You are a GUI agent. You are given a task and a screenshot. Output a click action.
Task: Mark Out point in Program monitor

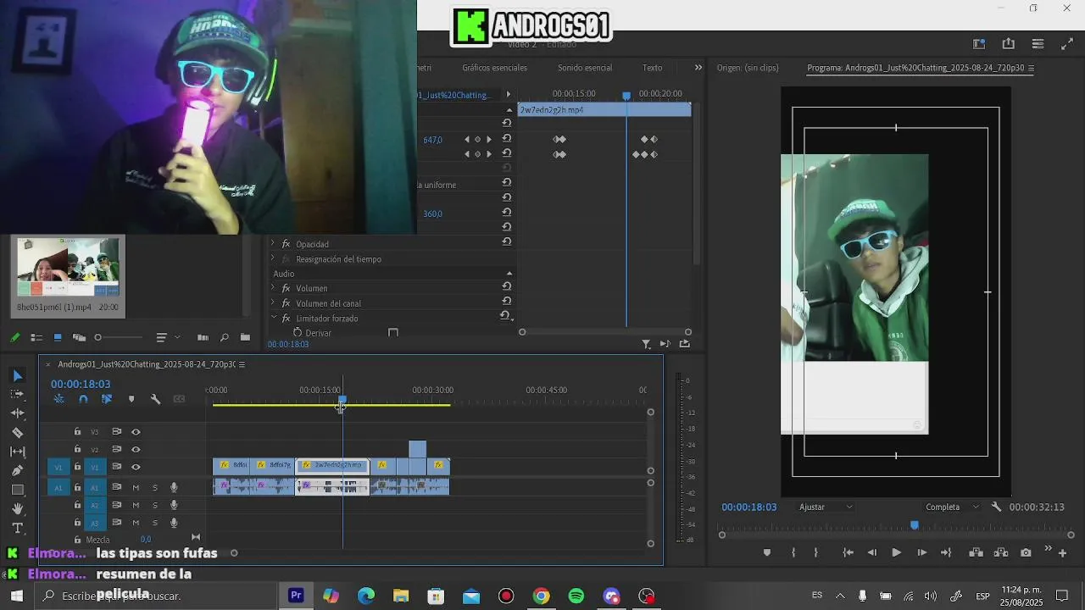click(815, 552)
